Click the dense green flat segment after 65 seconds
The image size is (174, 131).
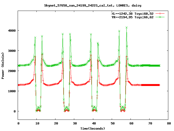click(150, 65)
